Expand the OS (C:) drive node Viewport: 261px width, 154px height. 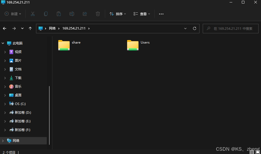click(x=5, y=104)
